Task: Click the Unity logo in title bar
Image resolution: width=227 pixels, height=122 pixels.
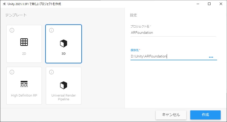Action: (4, 4)
